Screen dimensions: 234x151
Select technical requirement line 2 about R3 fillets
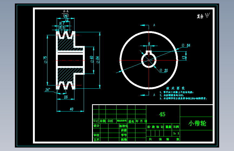(x=172, y=95)
